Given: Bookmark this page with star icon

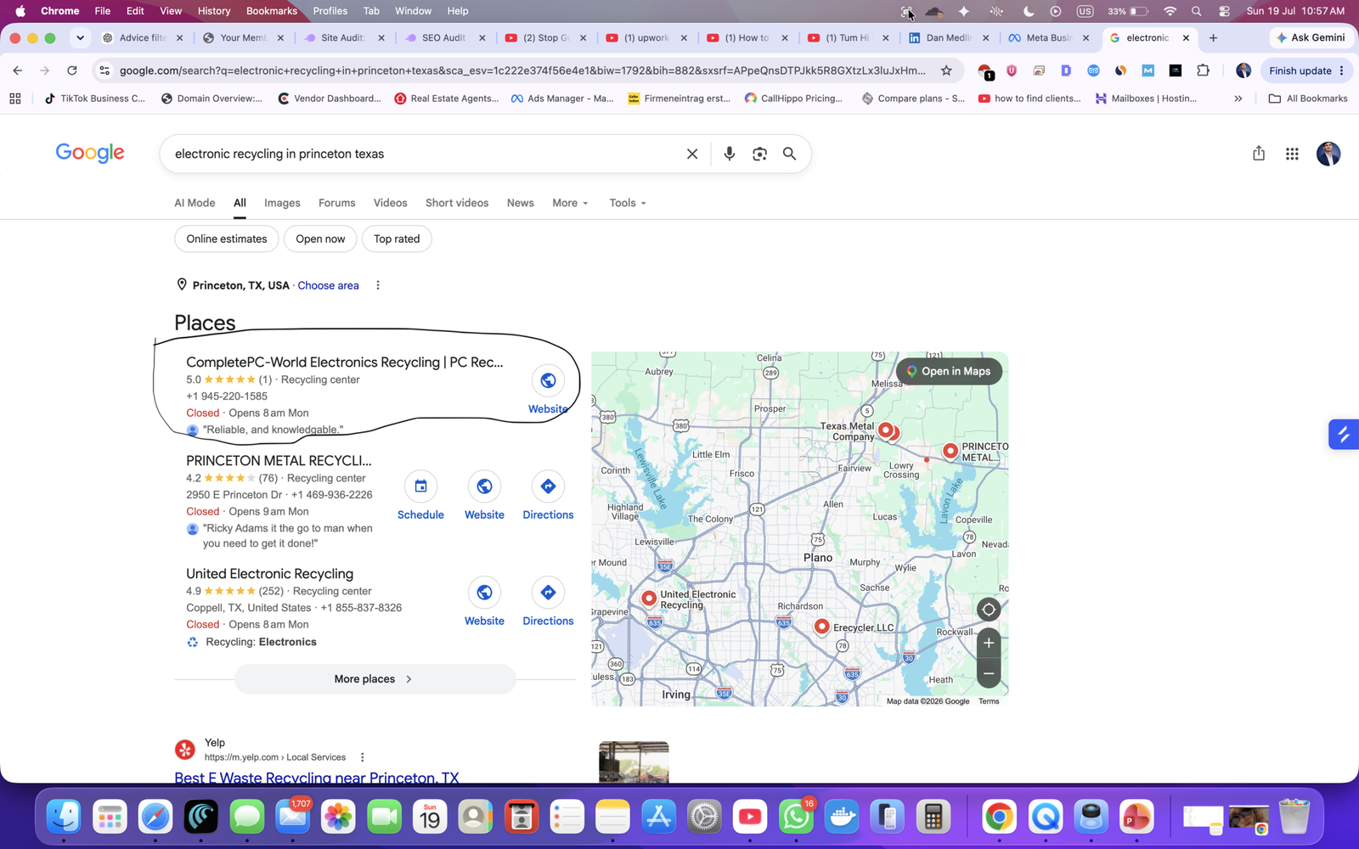Looking at the screenshot, I should [x=946, y=70].
